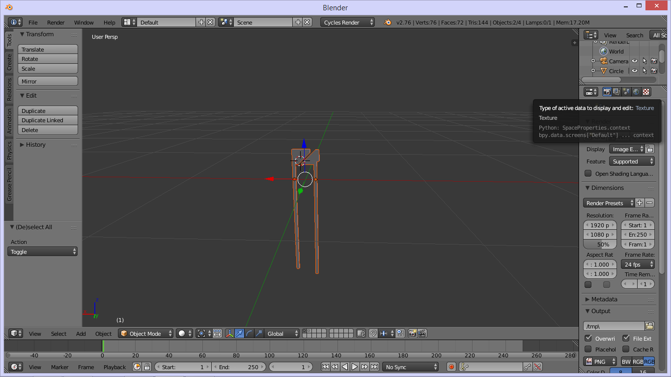Image resolution: width=671 pixels, height=377 pixels.
Task: Toggle timeline frame range lock icon
Action: [146, 367]
